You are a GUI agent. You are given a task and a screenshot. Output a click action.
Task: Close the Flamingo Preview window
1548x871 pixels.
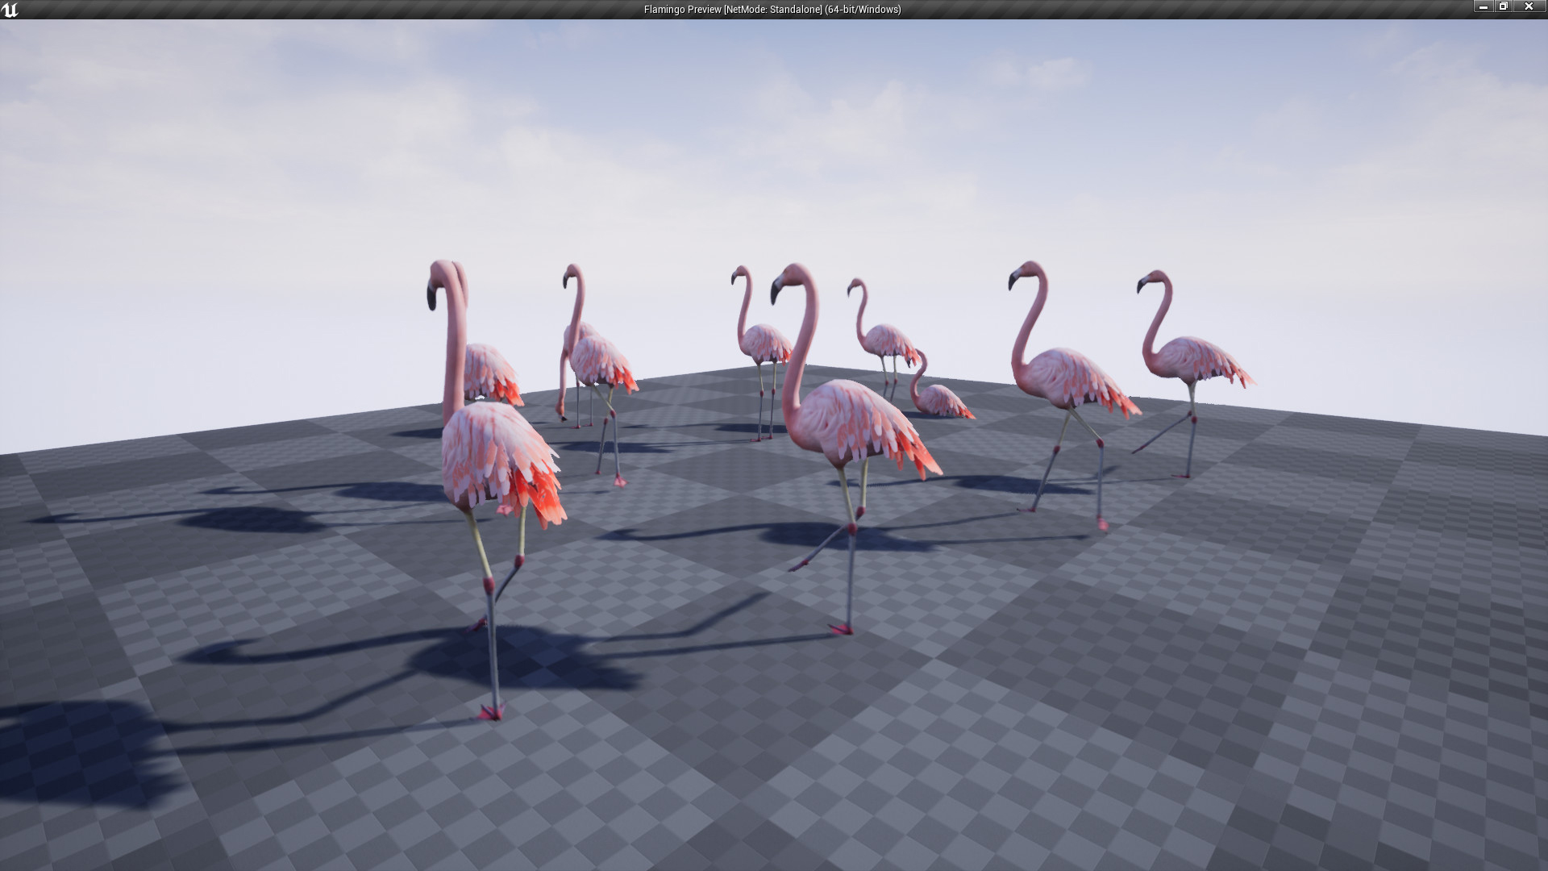pos(1528,6)
